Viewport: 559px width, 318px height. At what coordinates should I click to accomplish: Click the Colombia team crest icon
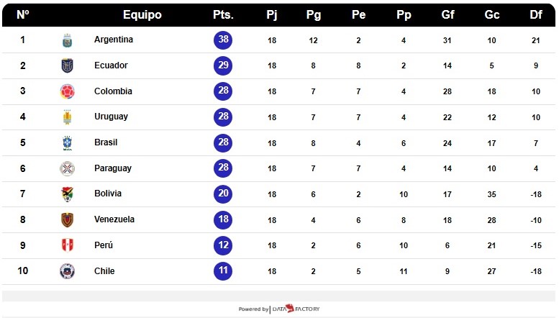[67, 91]
